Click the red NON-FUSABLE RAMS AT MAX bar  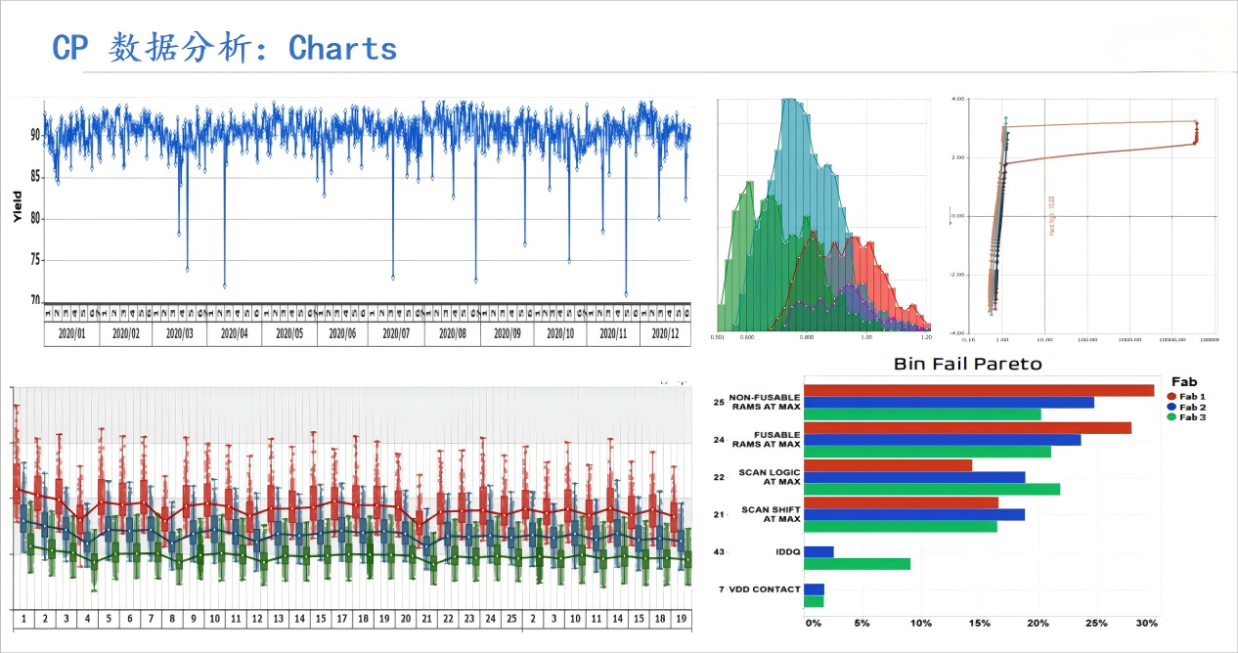978,391
